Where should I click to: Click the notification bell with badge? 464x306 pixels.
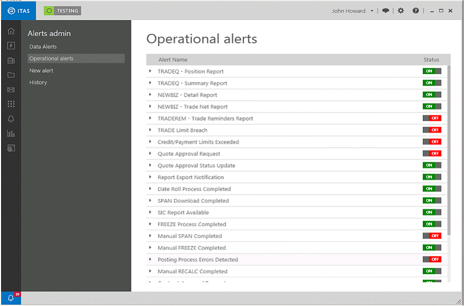pyautogui.click(x=11, y=298)
